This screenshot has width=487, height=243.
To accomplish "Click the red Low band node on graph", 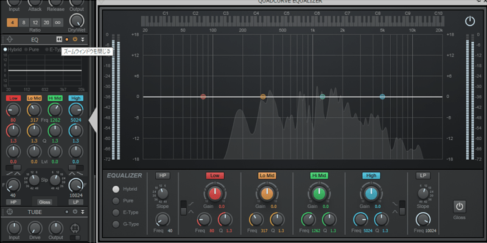I will (x=203, y=97).
